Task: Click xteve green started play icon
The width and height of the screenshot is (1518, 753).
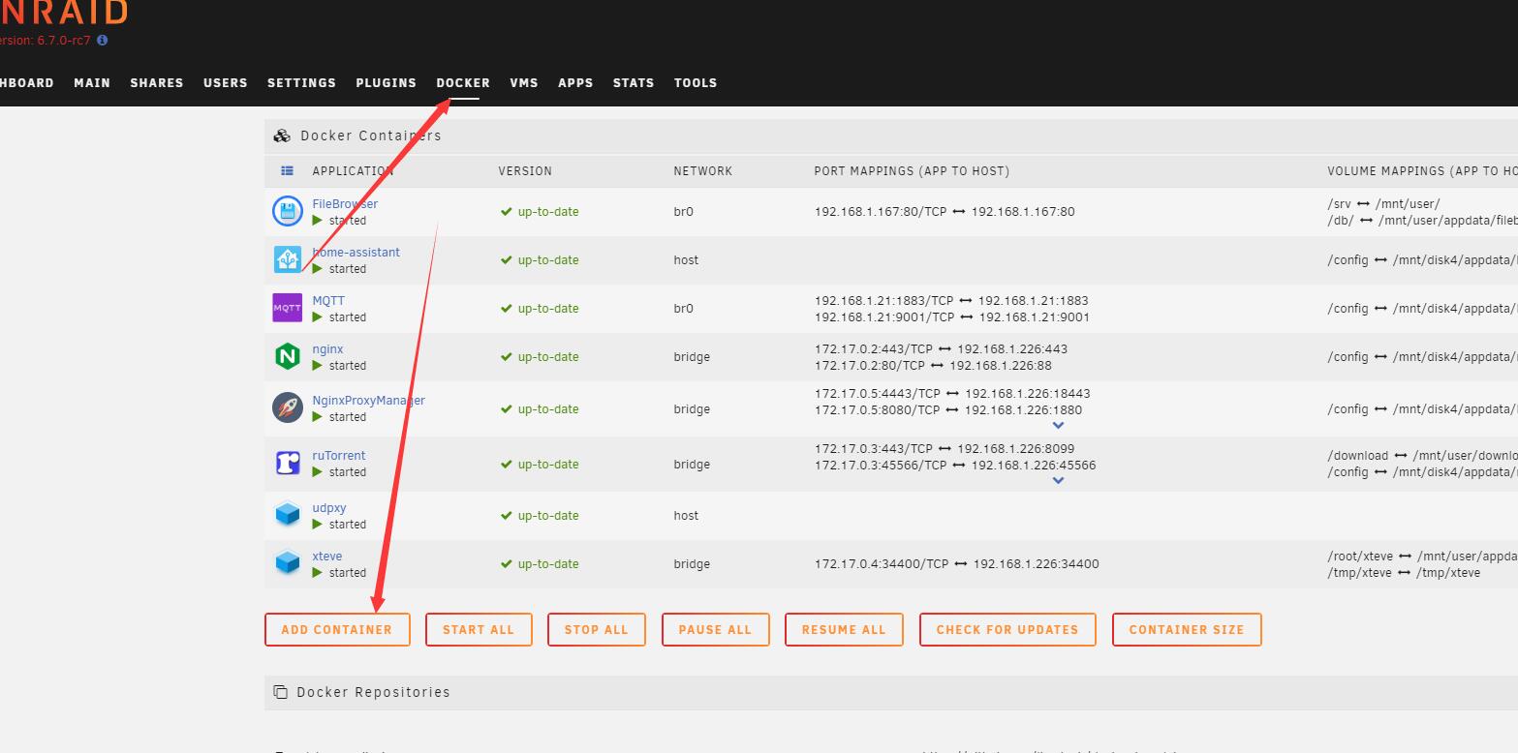Action: click(318, 573)
